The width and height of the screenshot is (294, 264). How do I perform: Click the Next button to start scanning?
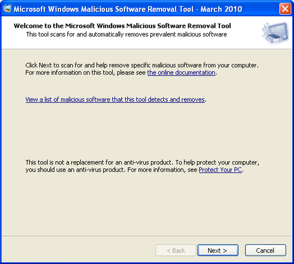pyautogui.click(x=218, y=250)
